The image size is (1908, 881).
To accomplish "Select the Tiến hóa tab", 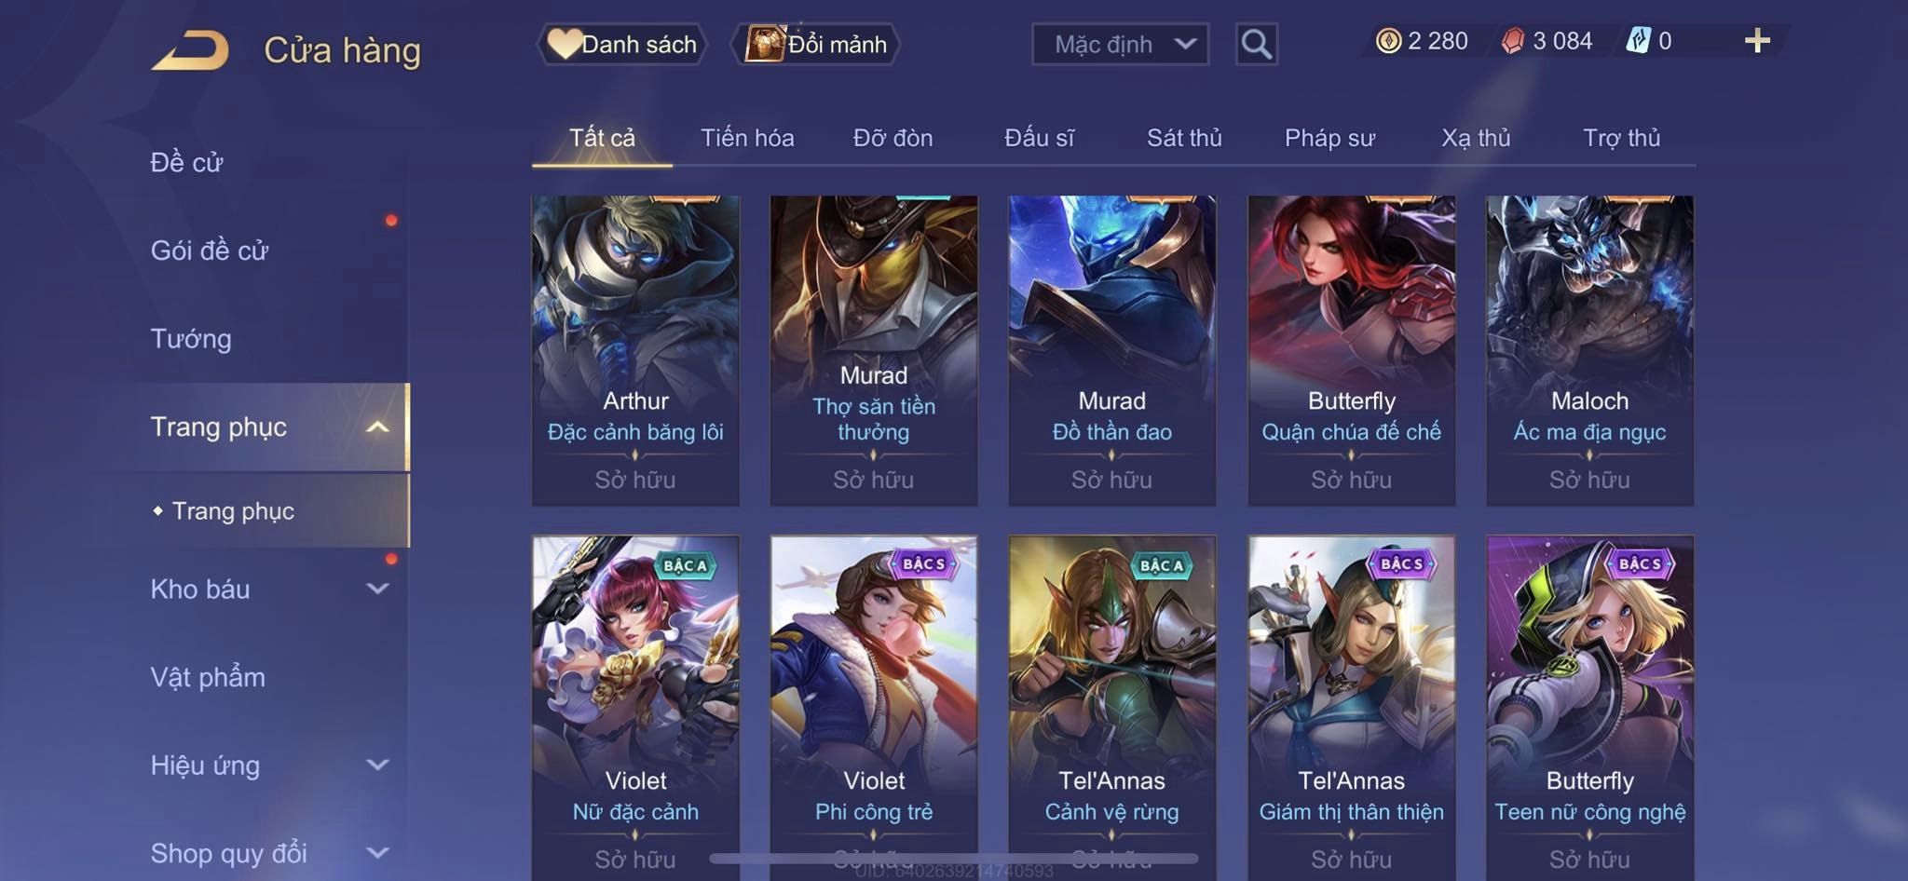I will [747, 138].
